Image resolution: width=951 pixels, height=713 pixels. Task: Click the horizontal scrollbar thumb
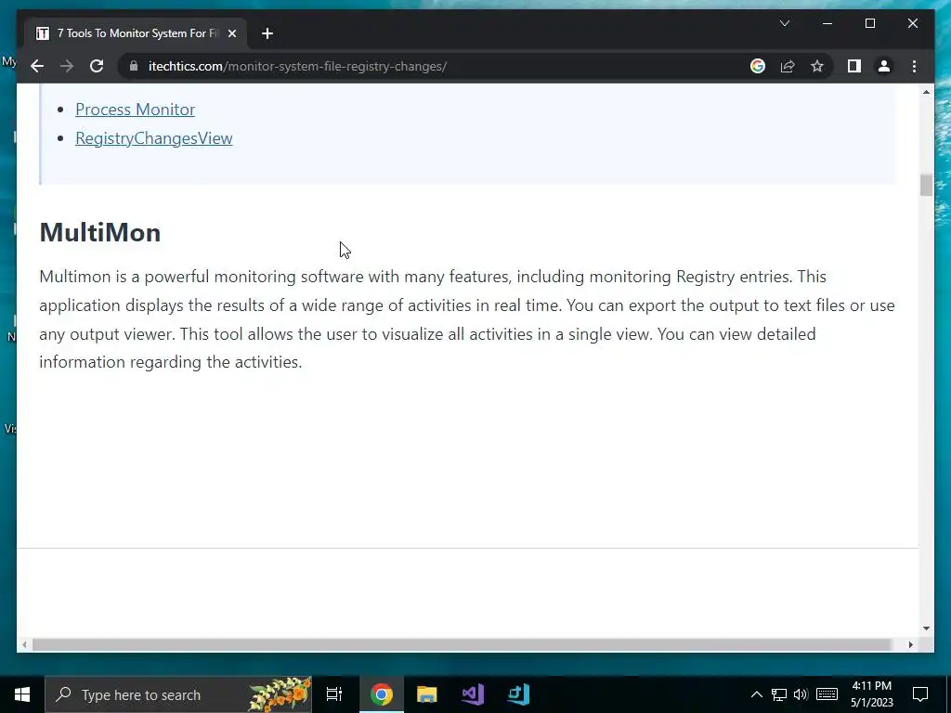462,645
